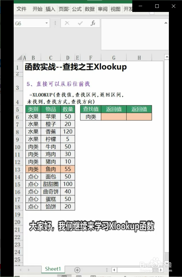Minimize the video window
Image resolution: width=182 pixels, height=277 pixels.
(140, 6)
